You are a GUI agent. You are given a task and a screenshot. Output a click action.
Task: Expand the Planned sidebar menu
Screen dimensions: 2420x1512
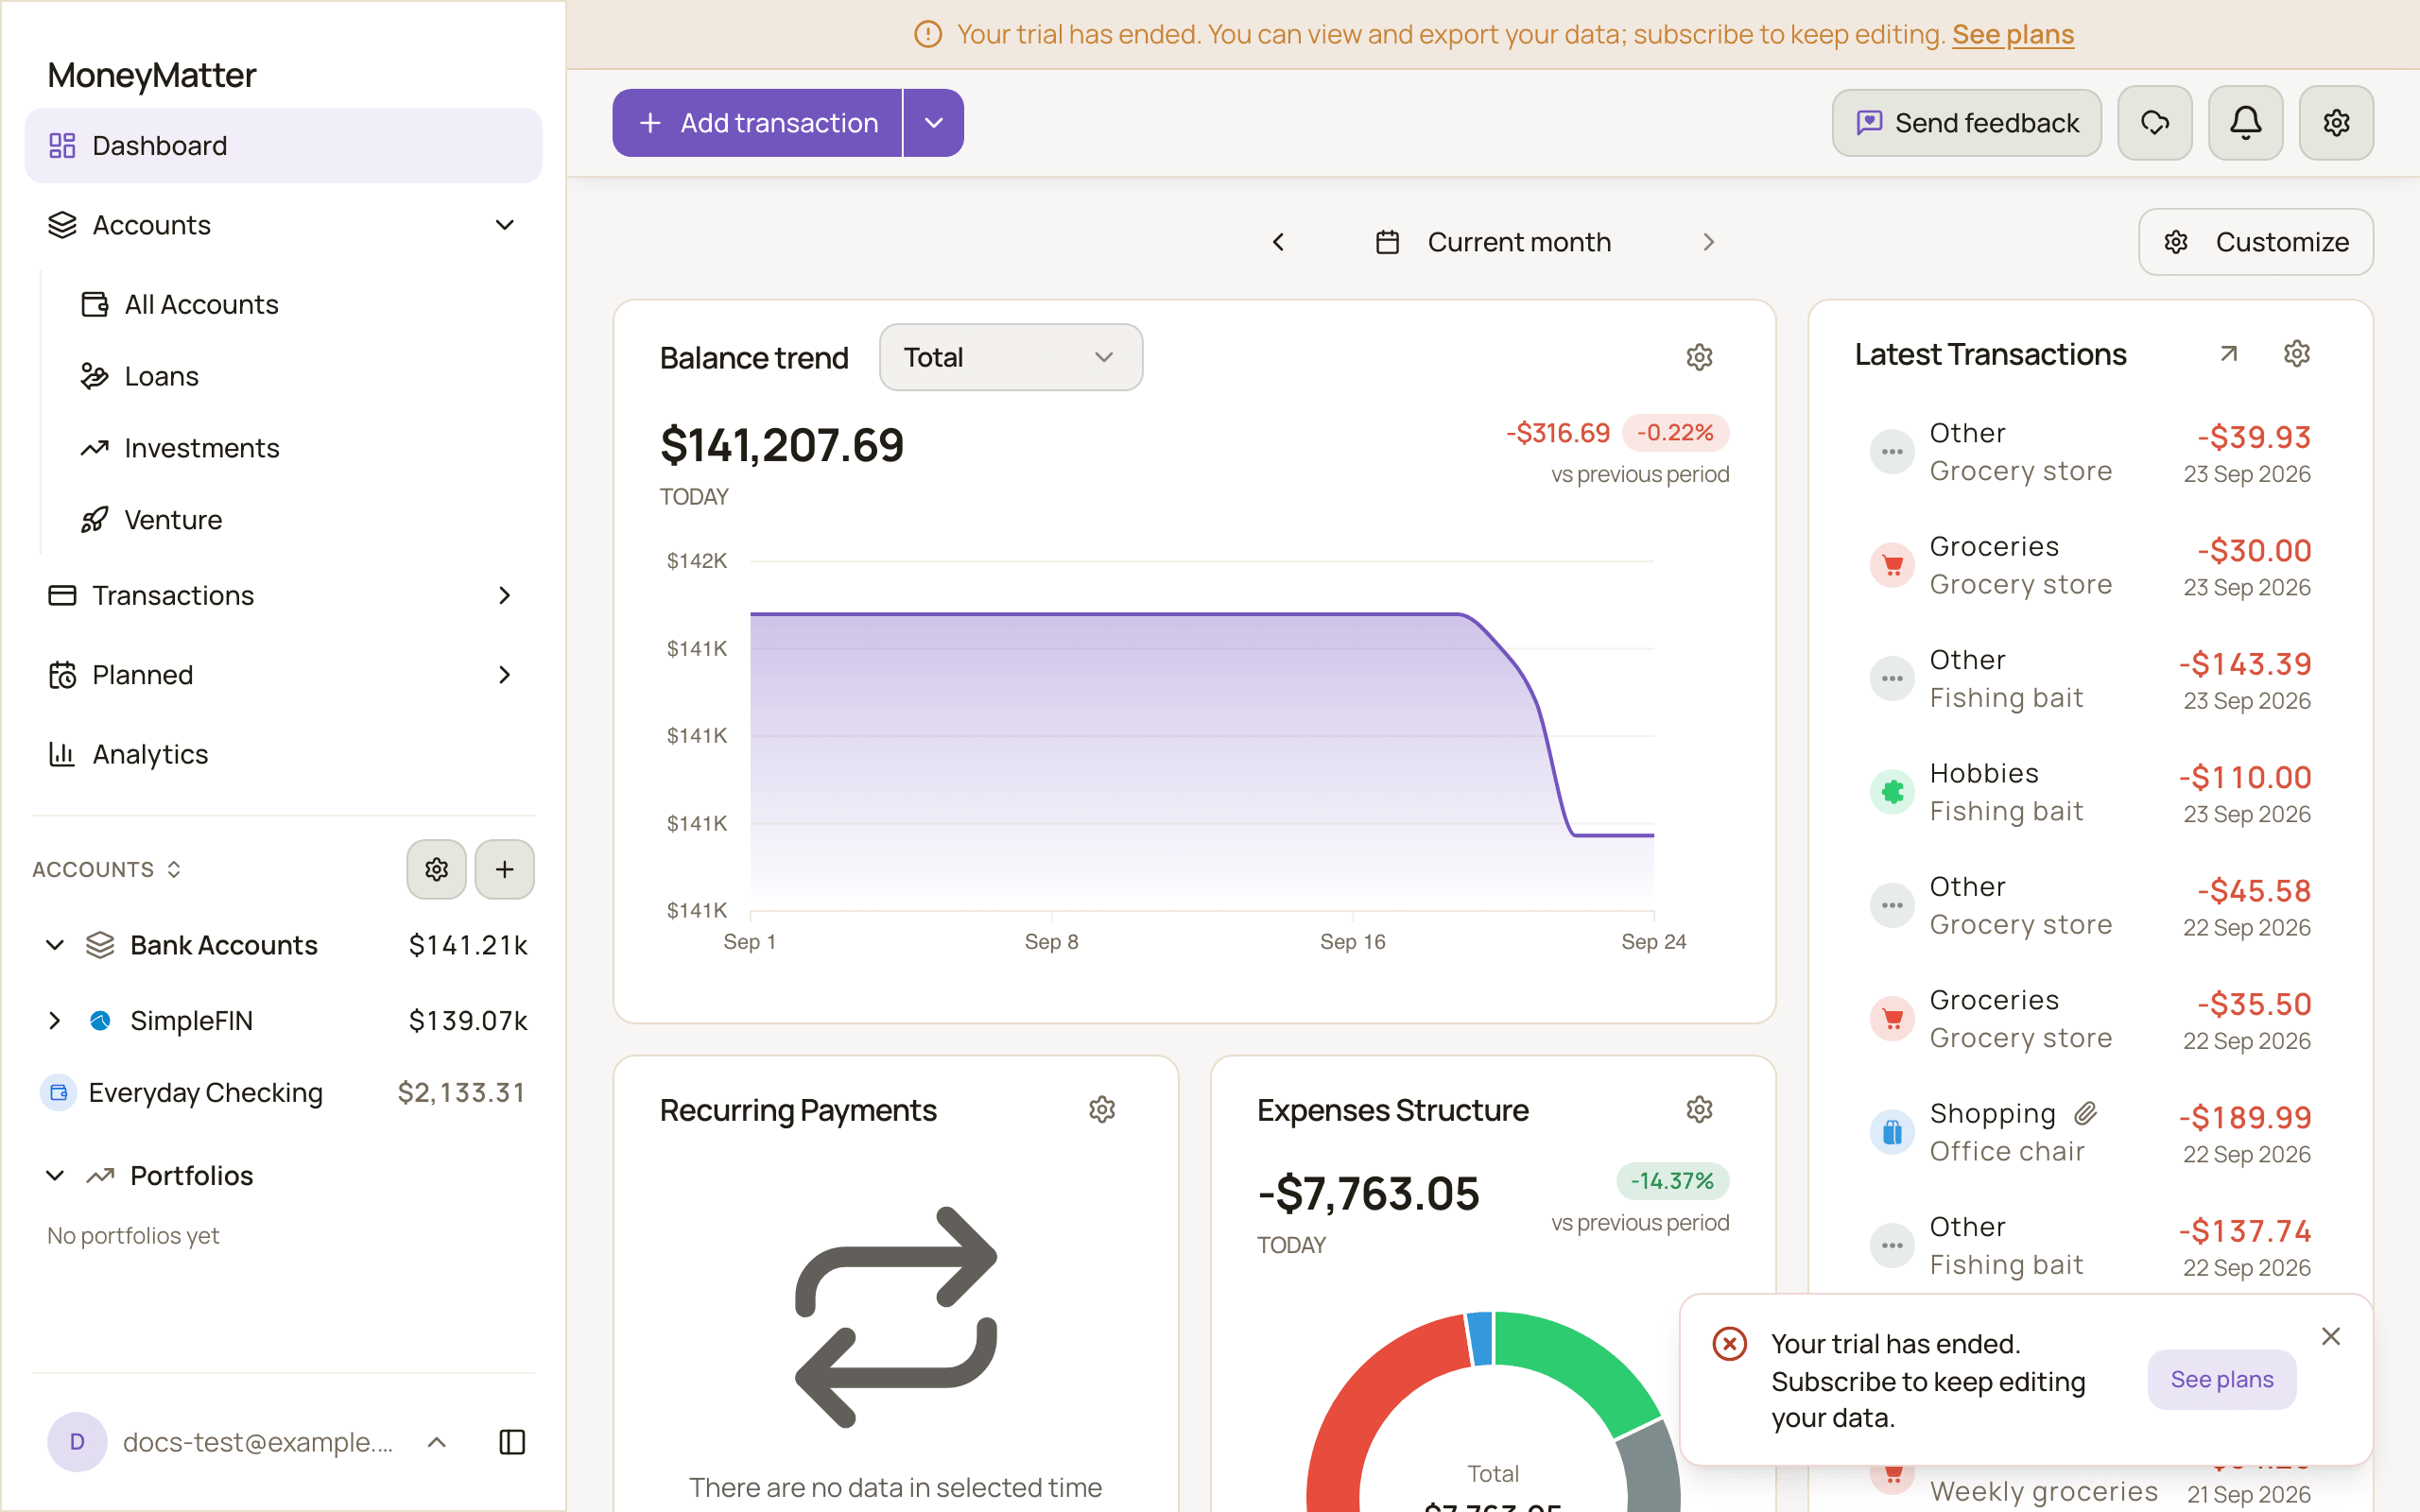coord(504,675)
